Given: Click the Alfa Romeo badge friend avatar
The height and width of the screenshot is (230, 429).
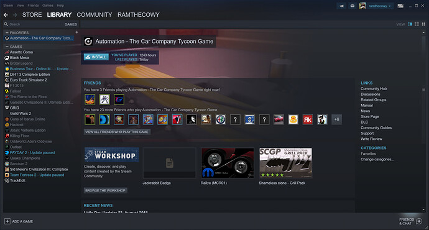Looking at the screenshot, I should pos(221,119).
